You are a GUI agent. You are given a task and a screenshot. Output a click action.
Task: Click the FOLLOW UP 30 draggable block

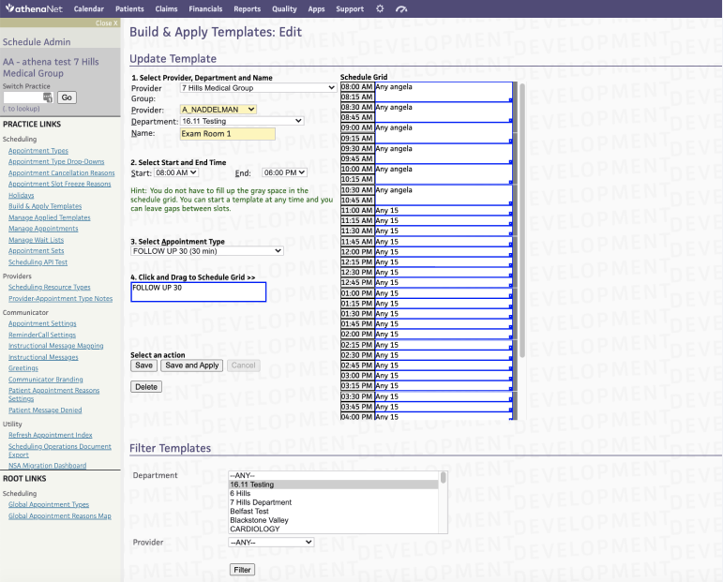coord(198,292)
